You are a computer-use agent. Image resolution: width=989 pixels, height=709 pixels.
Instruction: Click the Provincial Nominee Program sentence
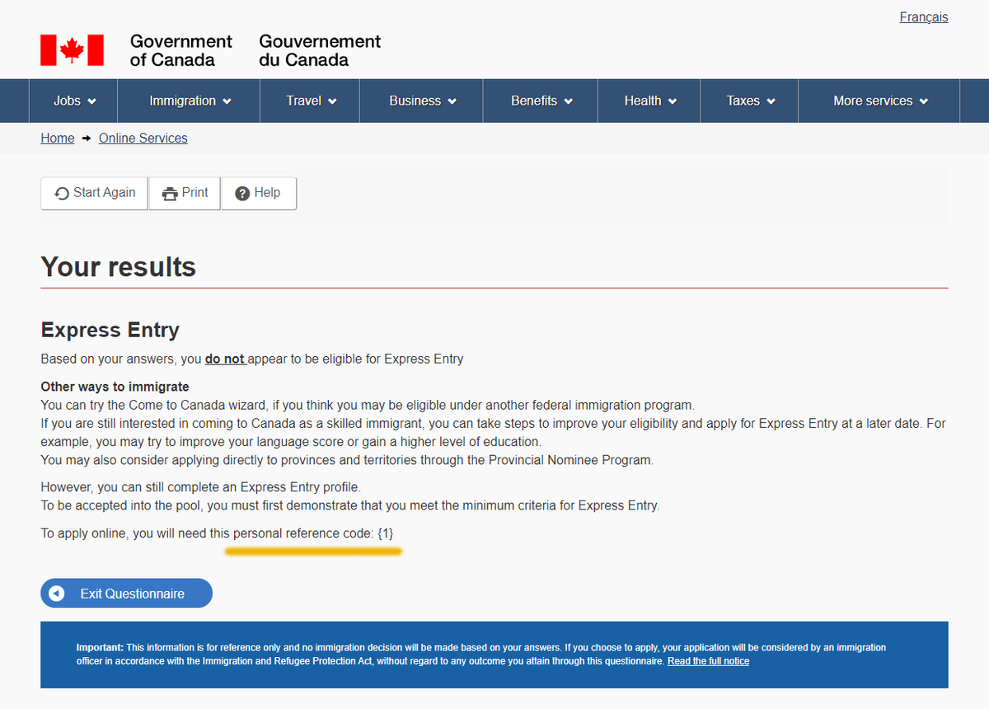347,460
